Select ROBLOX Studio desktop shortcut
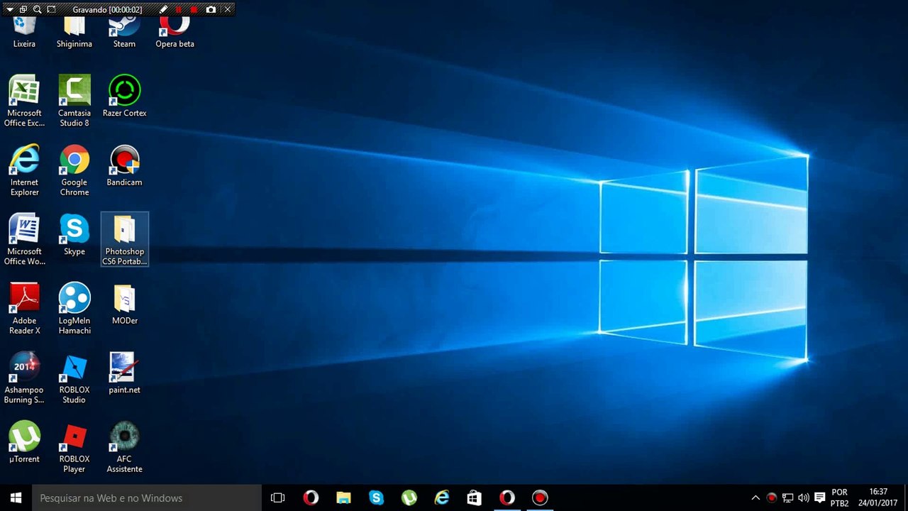This screenshot has width=908, height=511. click(x=74, y=378)
